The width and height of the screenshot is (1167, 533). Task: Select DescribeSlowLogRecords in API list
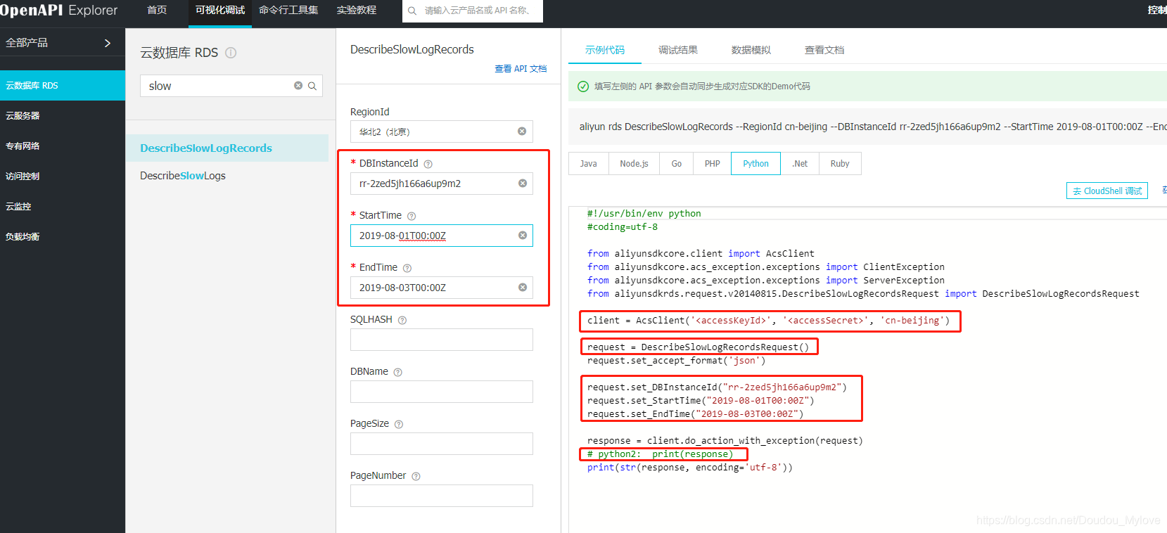click(227, 148)
